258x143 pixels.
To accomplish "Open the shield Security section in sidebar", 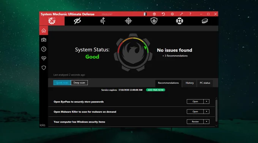I will (44, 68).
